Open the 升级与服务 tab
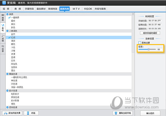The image size is (166, 116). (100, 9)
